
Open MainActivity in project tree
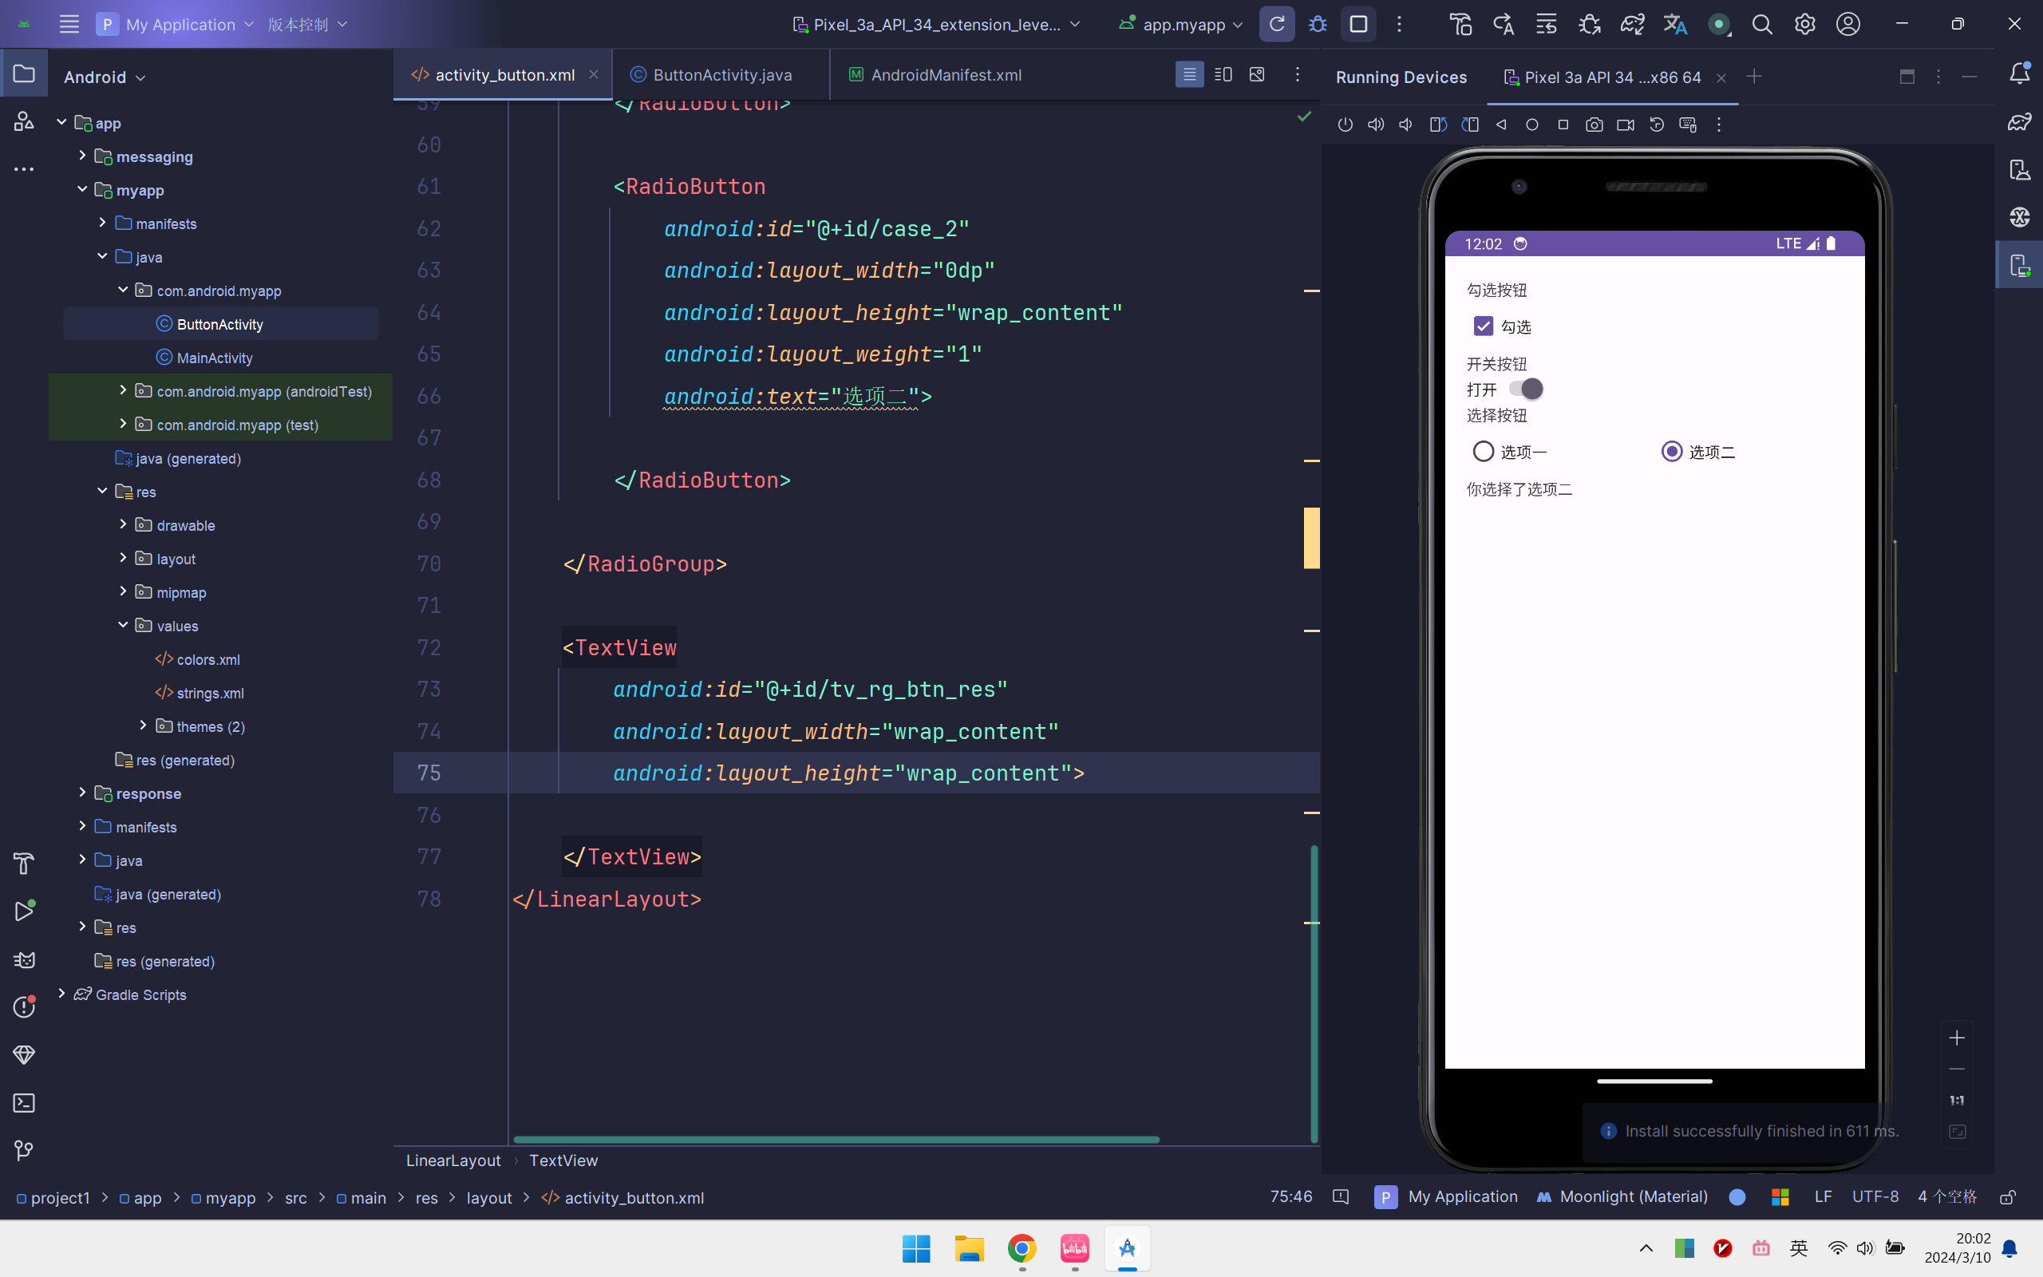click(215, 358)
